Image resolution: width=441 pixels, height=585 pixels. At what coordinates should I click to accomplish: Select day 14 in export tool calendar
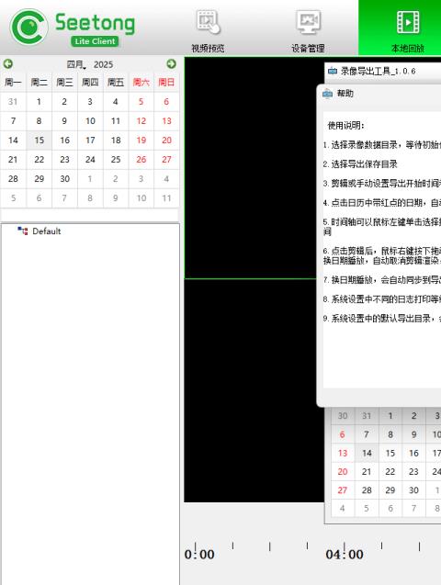(367, 453)
